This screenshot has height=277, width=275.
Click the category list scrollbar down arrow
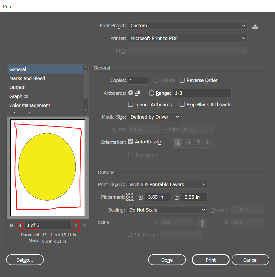(x=86, y=110)
